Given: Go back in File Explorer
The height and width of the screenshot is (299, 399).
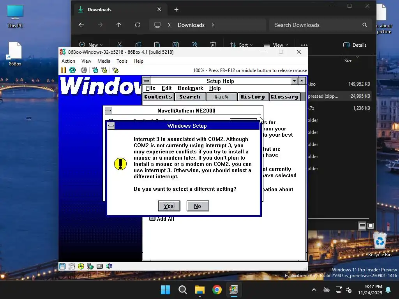Looking at the screenshot, I should (x=81, y=25).
